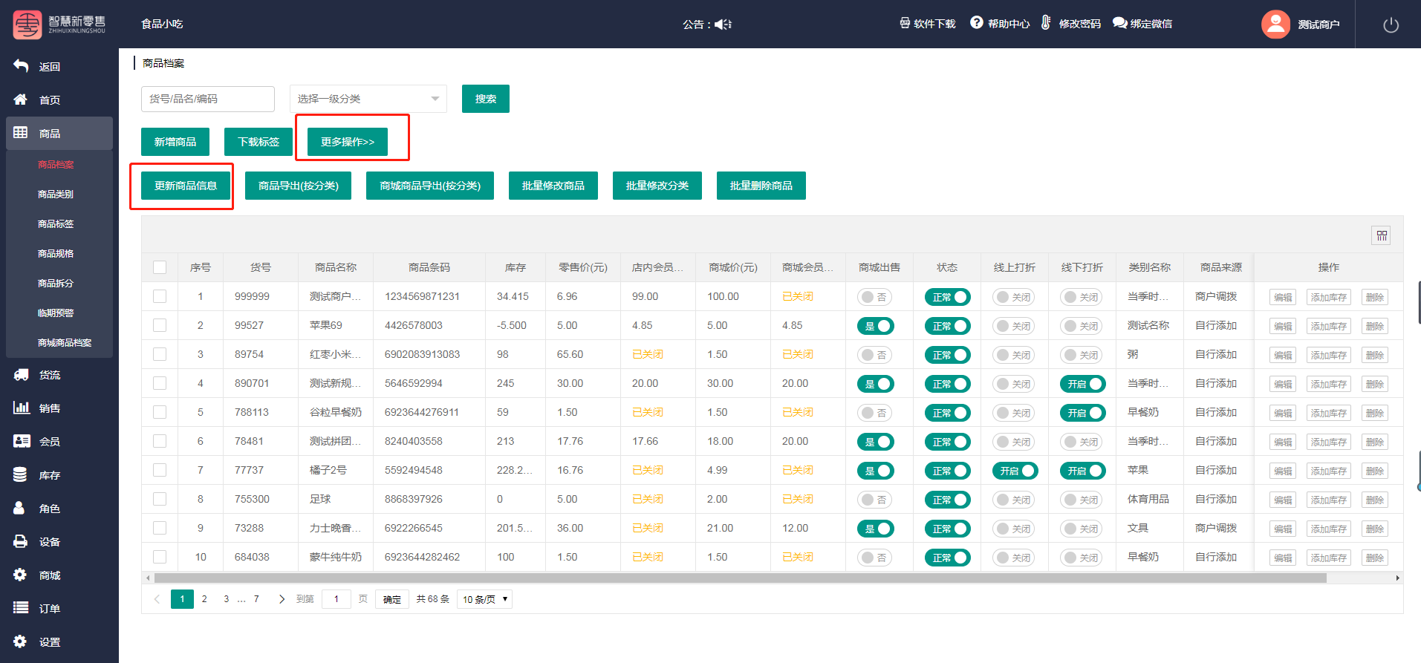Image resolution: width=1421 pixels, height=663 pixels.
Task: Click the 批量修改商品 button
Action: [553, 186]
